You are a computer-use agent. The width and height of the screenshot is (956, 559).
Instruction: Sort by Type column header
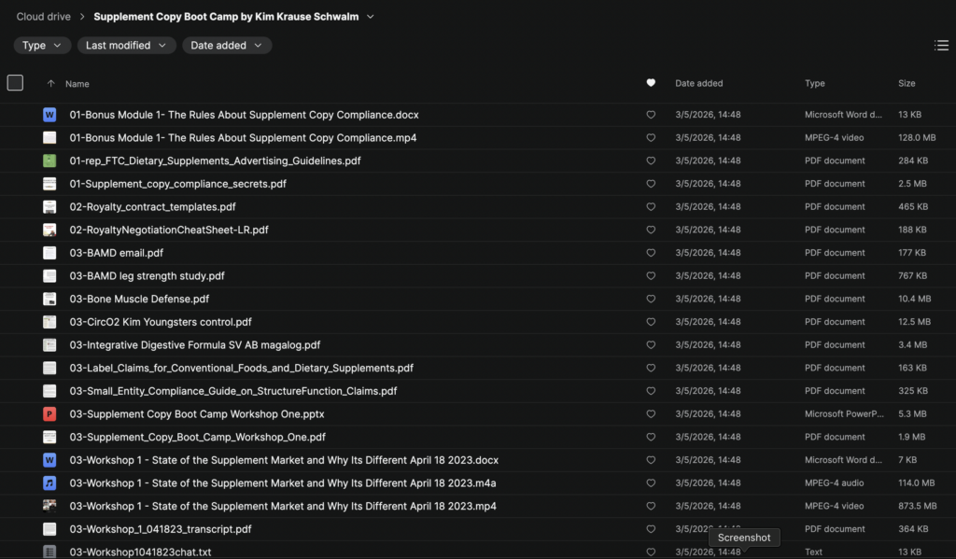pos(814,83)
